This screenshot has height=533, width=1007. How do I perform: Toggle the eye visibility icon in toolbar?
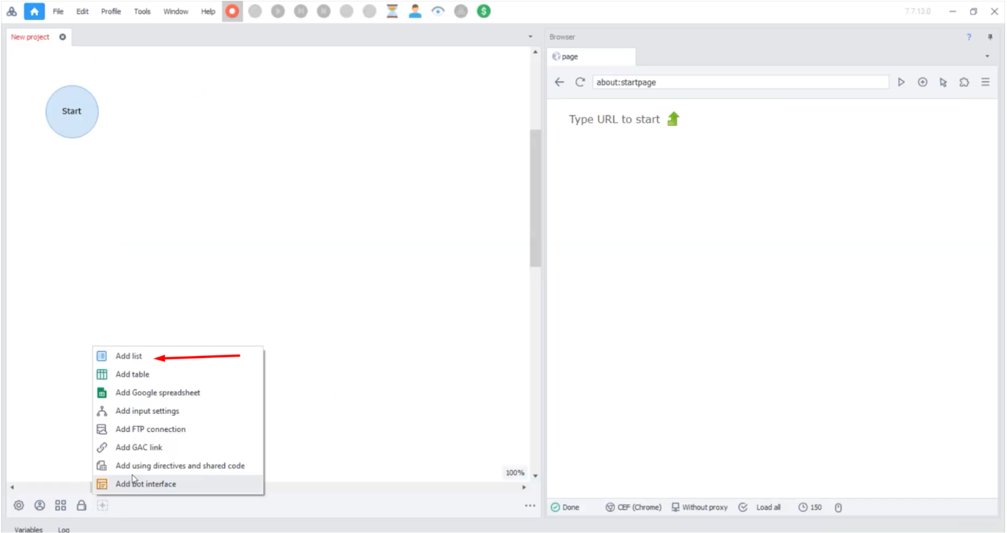(438, 11)
